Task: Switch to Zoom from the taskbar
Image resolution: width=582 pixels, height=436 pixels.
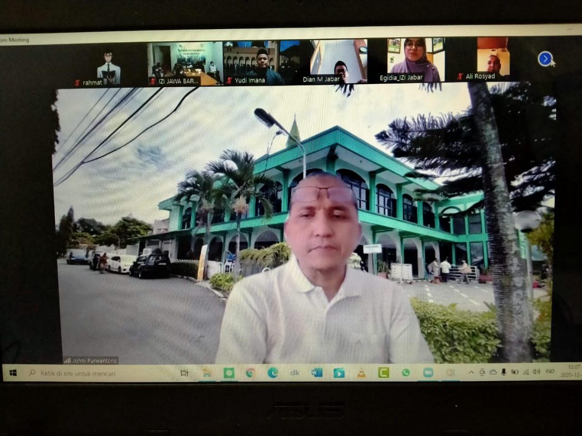Action: click(x=428, y=372)
